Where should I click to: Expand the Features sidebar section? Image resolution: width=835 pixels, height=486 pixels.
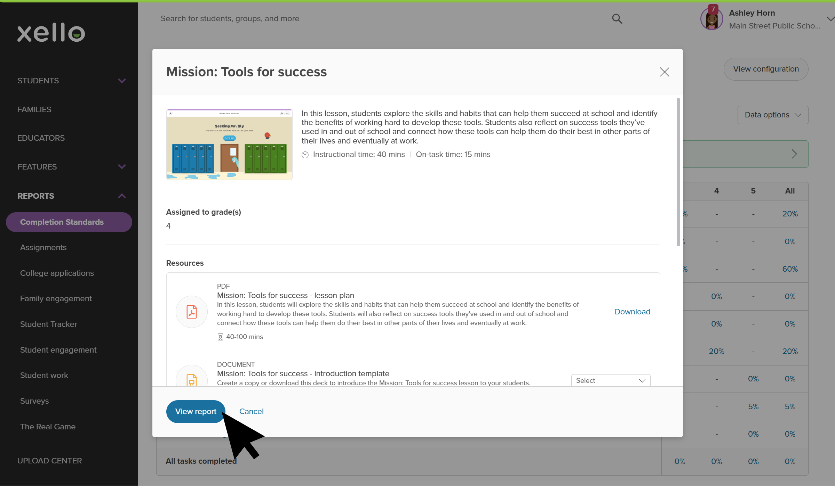(122, 167)
